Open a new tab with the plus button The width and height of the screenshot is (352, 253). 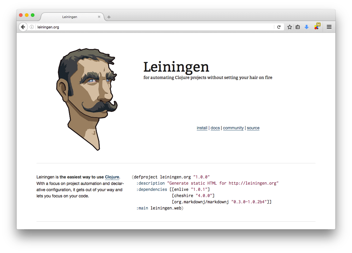coord(109,17)
